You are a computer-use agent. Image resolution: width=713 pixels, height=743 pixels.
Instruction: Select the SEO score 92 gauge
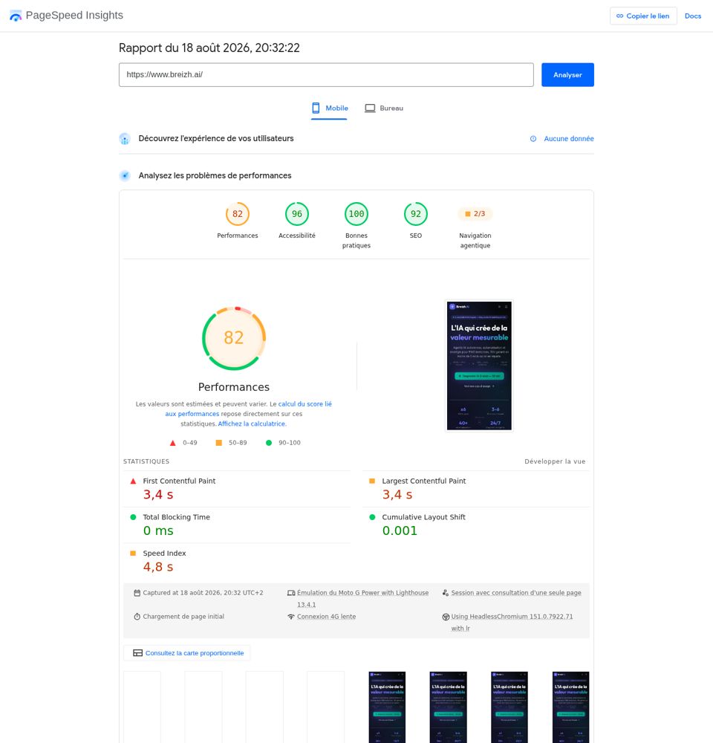(415, 214)
